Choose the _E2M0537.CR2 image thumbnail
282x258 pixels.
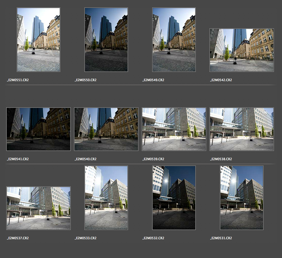38,208
